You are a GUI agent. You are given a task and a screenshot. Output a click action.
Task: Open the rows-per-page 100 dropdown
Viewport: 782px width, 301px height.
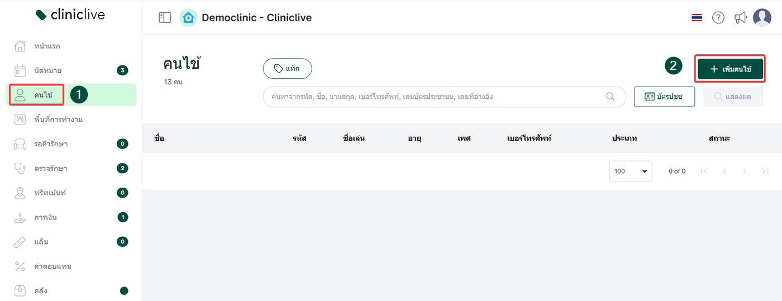coord(630,171)
